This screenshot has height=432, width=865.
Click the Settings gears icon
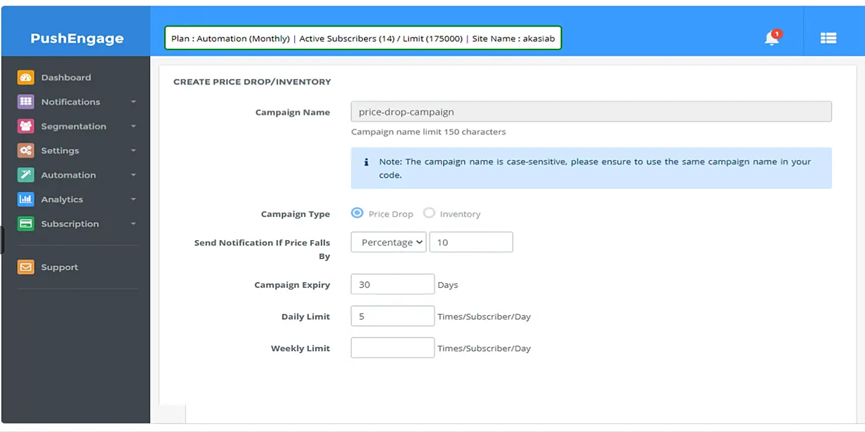coord(25,151)
